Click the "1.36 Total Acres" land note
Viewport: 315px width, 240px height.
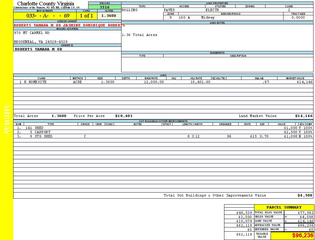click(139, 35)
